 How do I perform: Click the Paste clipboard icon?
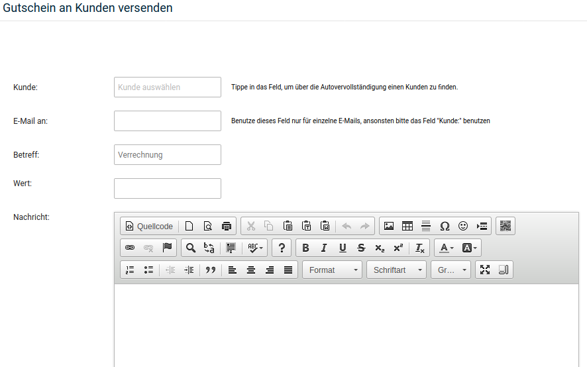(x=288, y=226)
